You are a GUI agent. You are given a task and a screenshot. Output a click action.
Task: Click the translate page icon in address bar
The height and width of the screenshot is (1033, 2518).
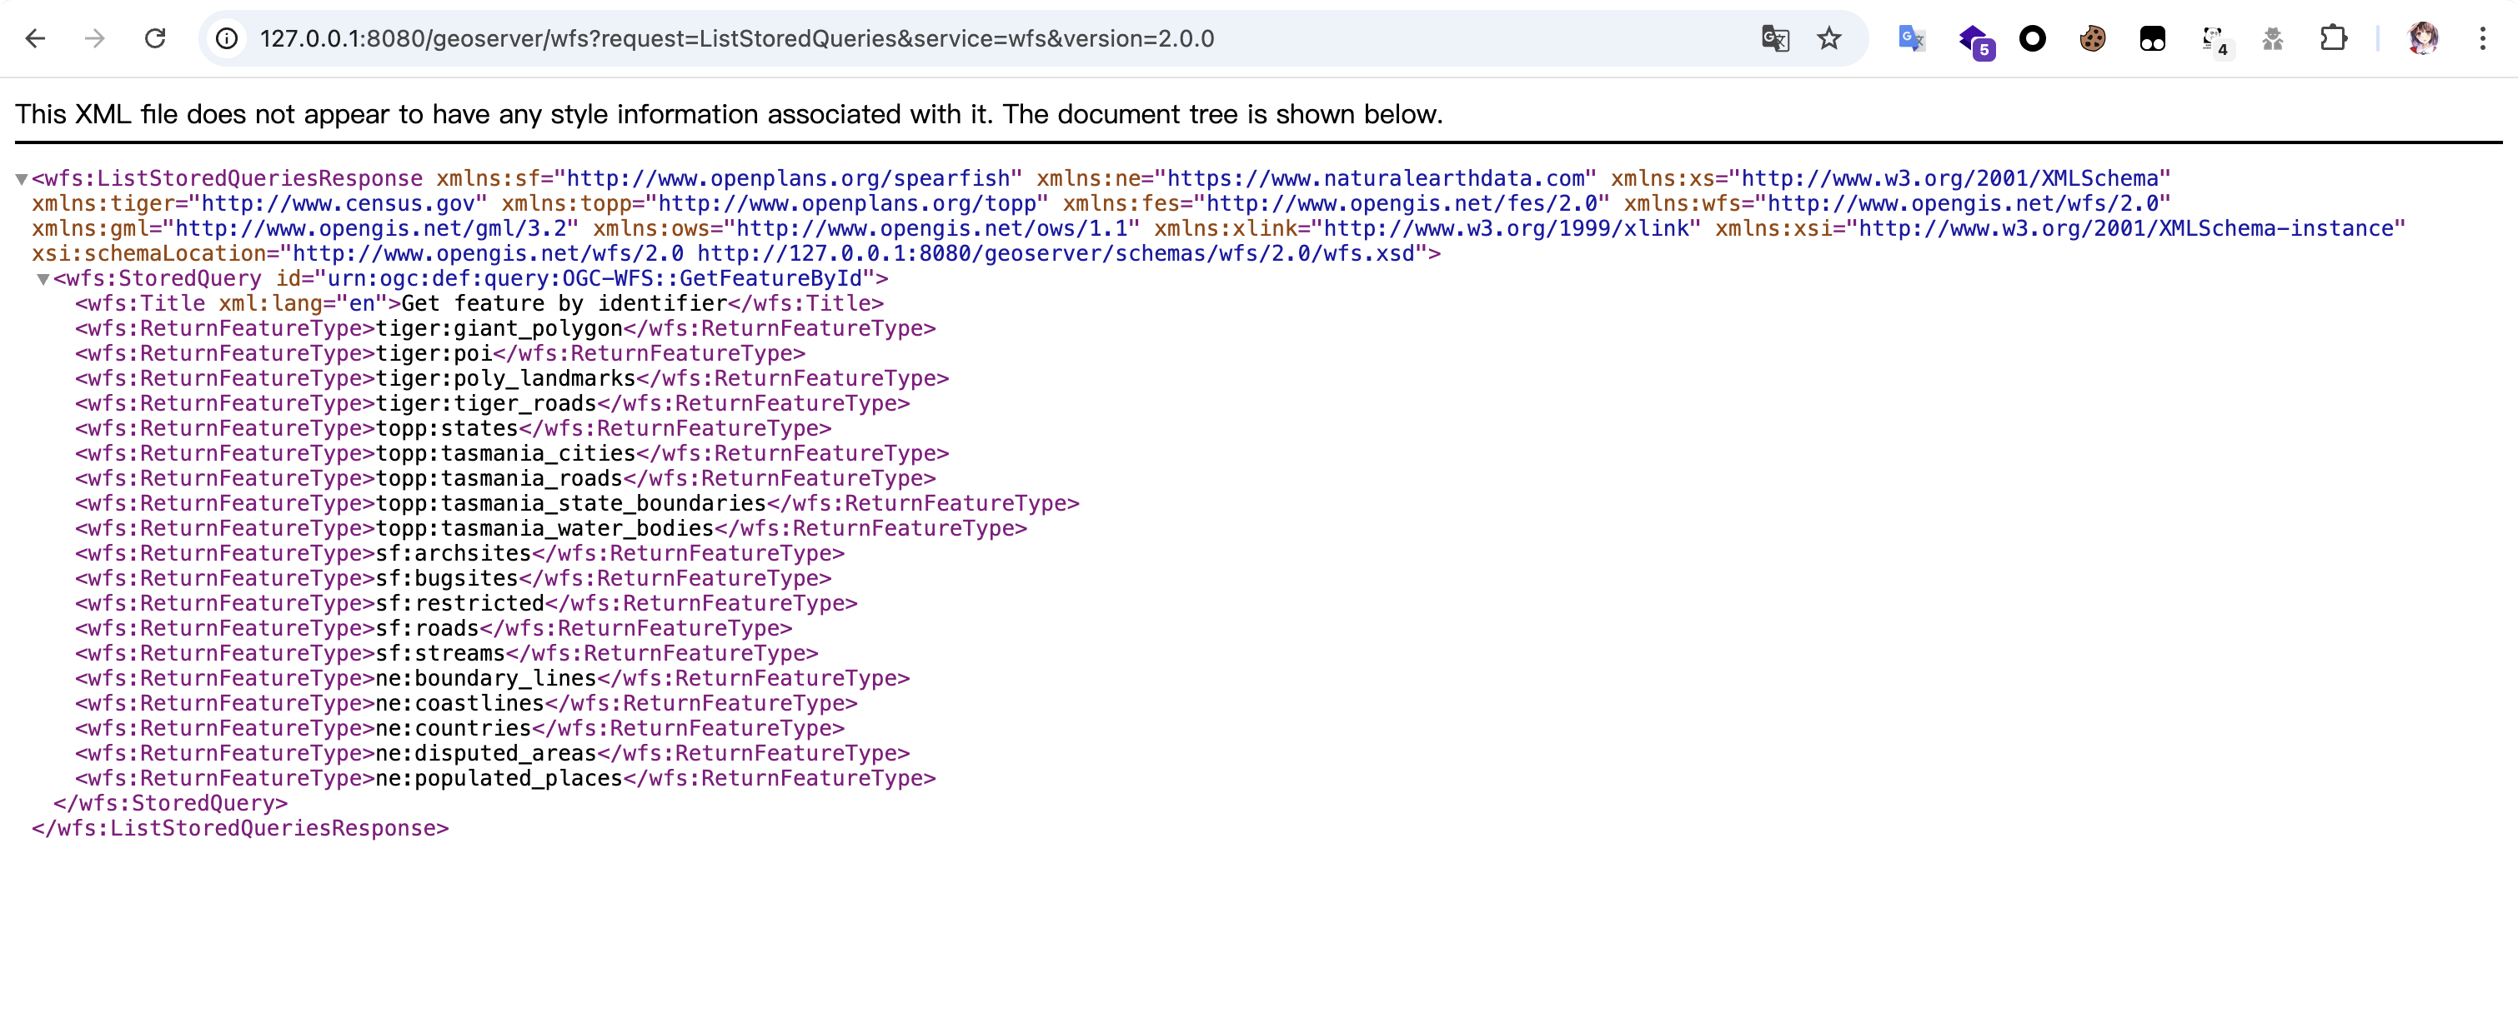pyautogui.click(x=1774, y=38)
